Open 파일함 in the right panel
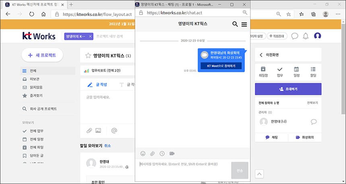Screen dimensions: 346x184 [x=263, y=72]
